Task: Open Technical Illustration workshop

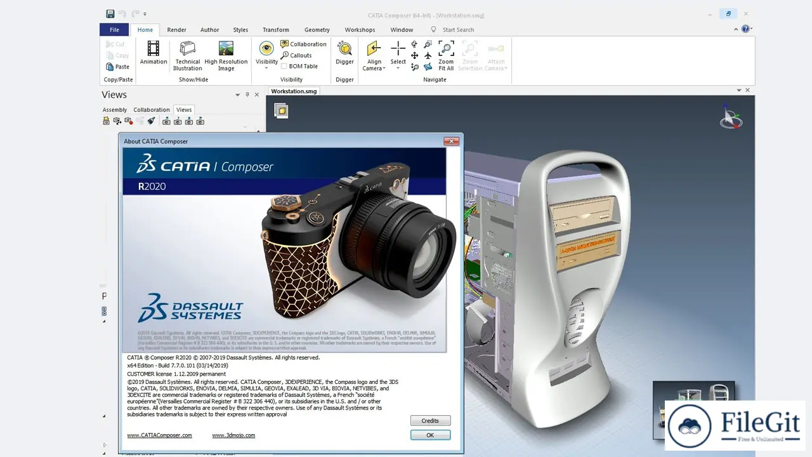Action: click(x=188, y=56)
